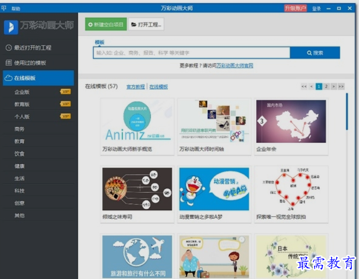This screenshot has height=279, width=359.
Task: Select the 企业版 category
Action: click(22, 92)
